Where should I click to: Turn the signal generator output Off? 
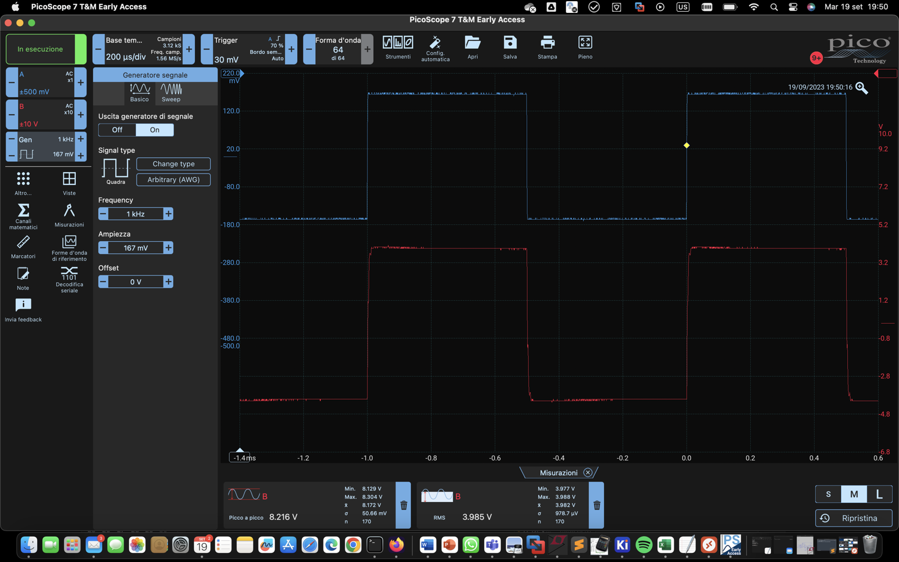[x=117, y=130]
